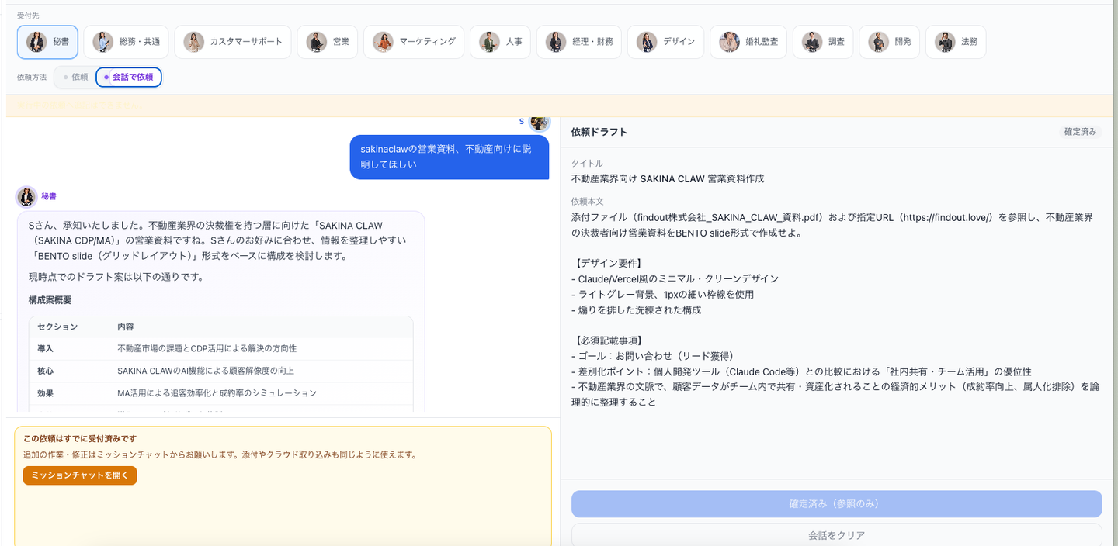Viewport: 1118px width, 546px height.
Task: Click the 依頼本文 label in the draft
Action: 587,202
